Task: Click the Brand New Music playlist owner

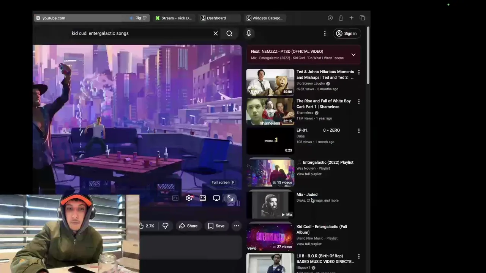Action: click(310, 238)
